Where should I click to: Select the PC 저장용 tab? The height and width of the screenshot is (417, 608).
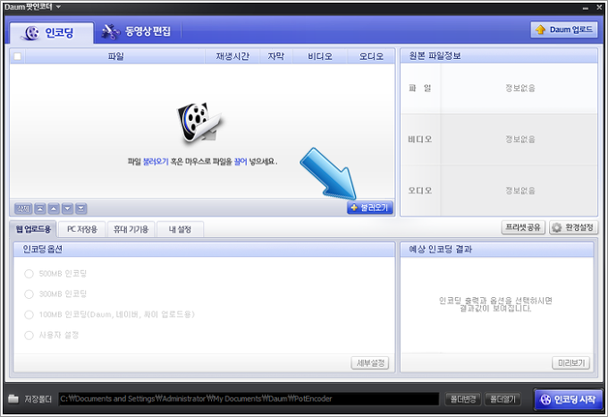pos(82,229)
